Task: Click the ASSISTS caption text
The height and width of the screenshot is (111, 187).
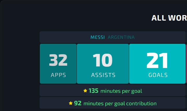Action: coord(103,75)
